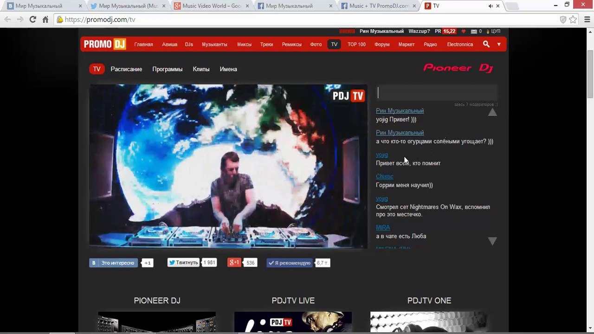Click the PROMO DJ logo
The image size is (594, 334).
[x=105, y=44]
